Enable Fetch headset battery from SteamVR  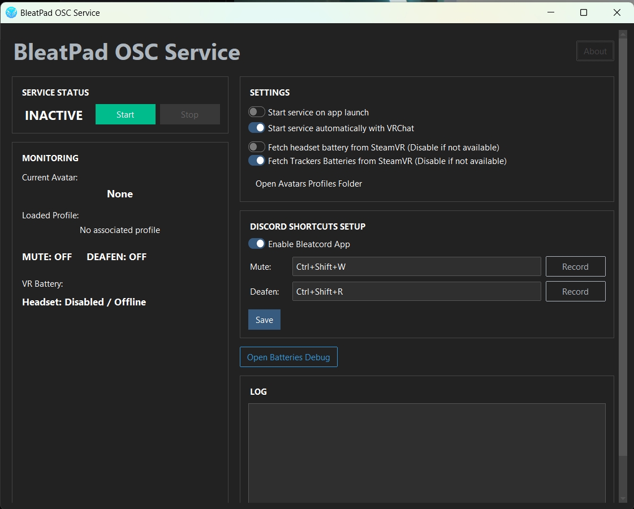click(x=257, y=146)
